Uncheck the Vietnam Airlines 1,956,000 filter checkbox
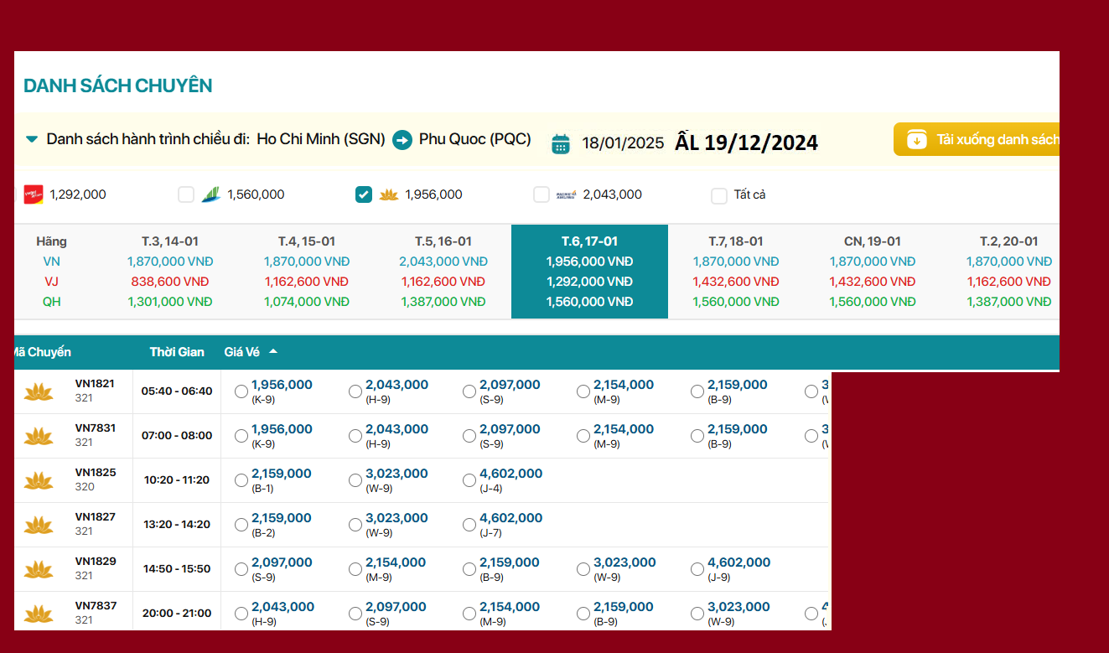 (364, 194)
